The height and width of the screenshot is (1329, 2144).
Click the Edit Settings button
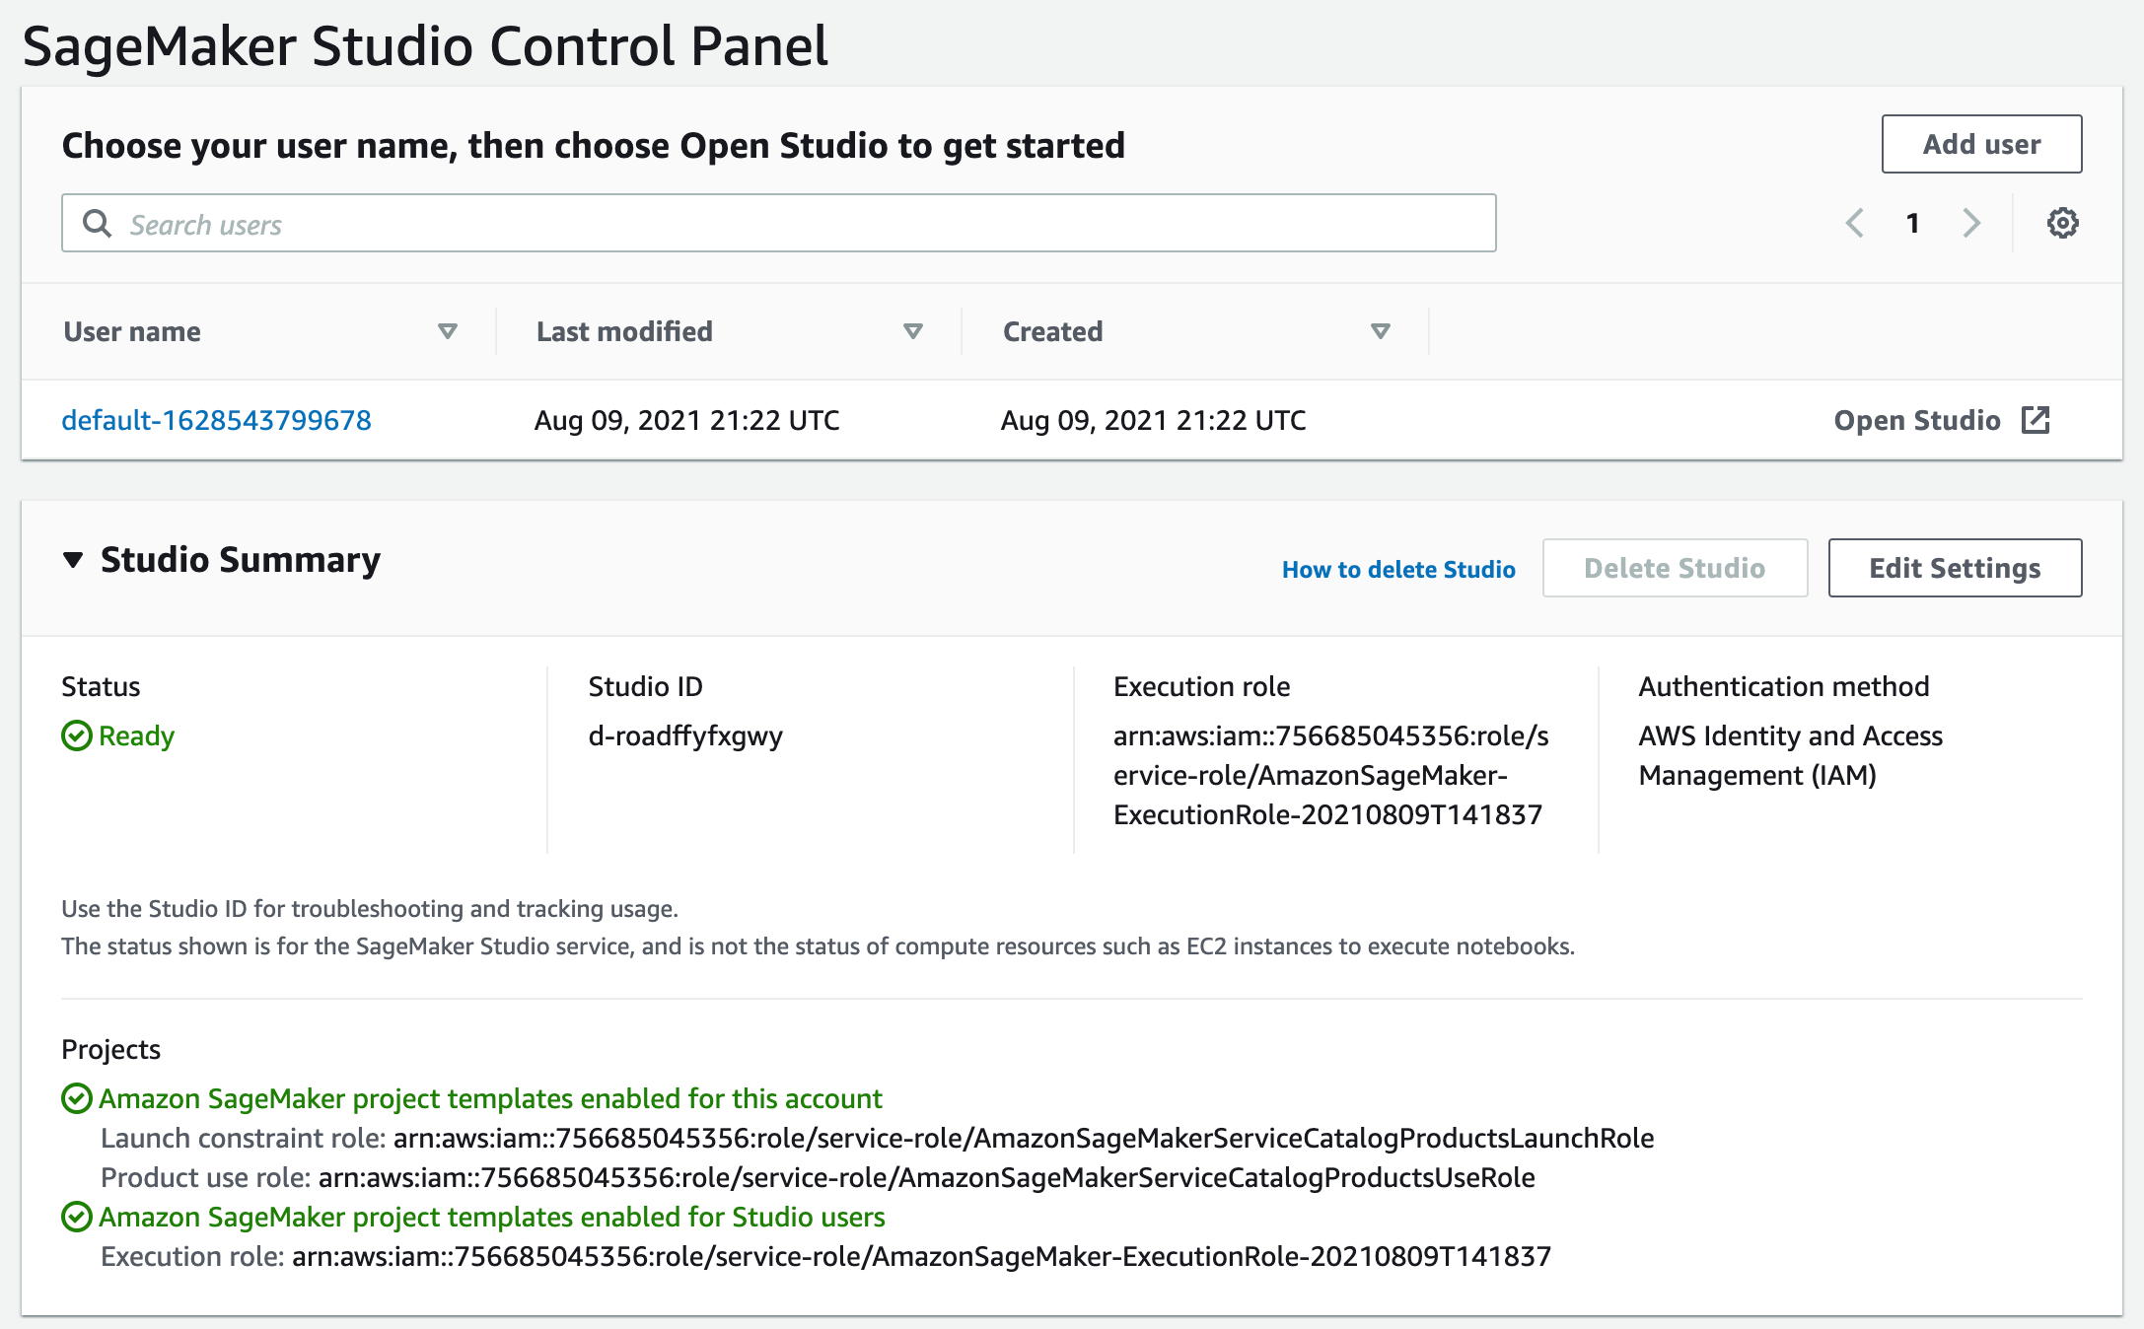pyautogui.click(x=1956, y=567)
